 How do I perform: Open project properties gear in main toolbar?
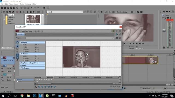pos(17,8)
